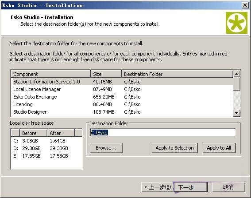Click the Browse... button
The image size is (251, 198).
106,148
